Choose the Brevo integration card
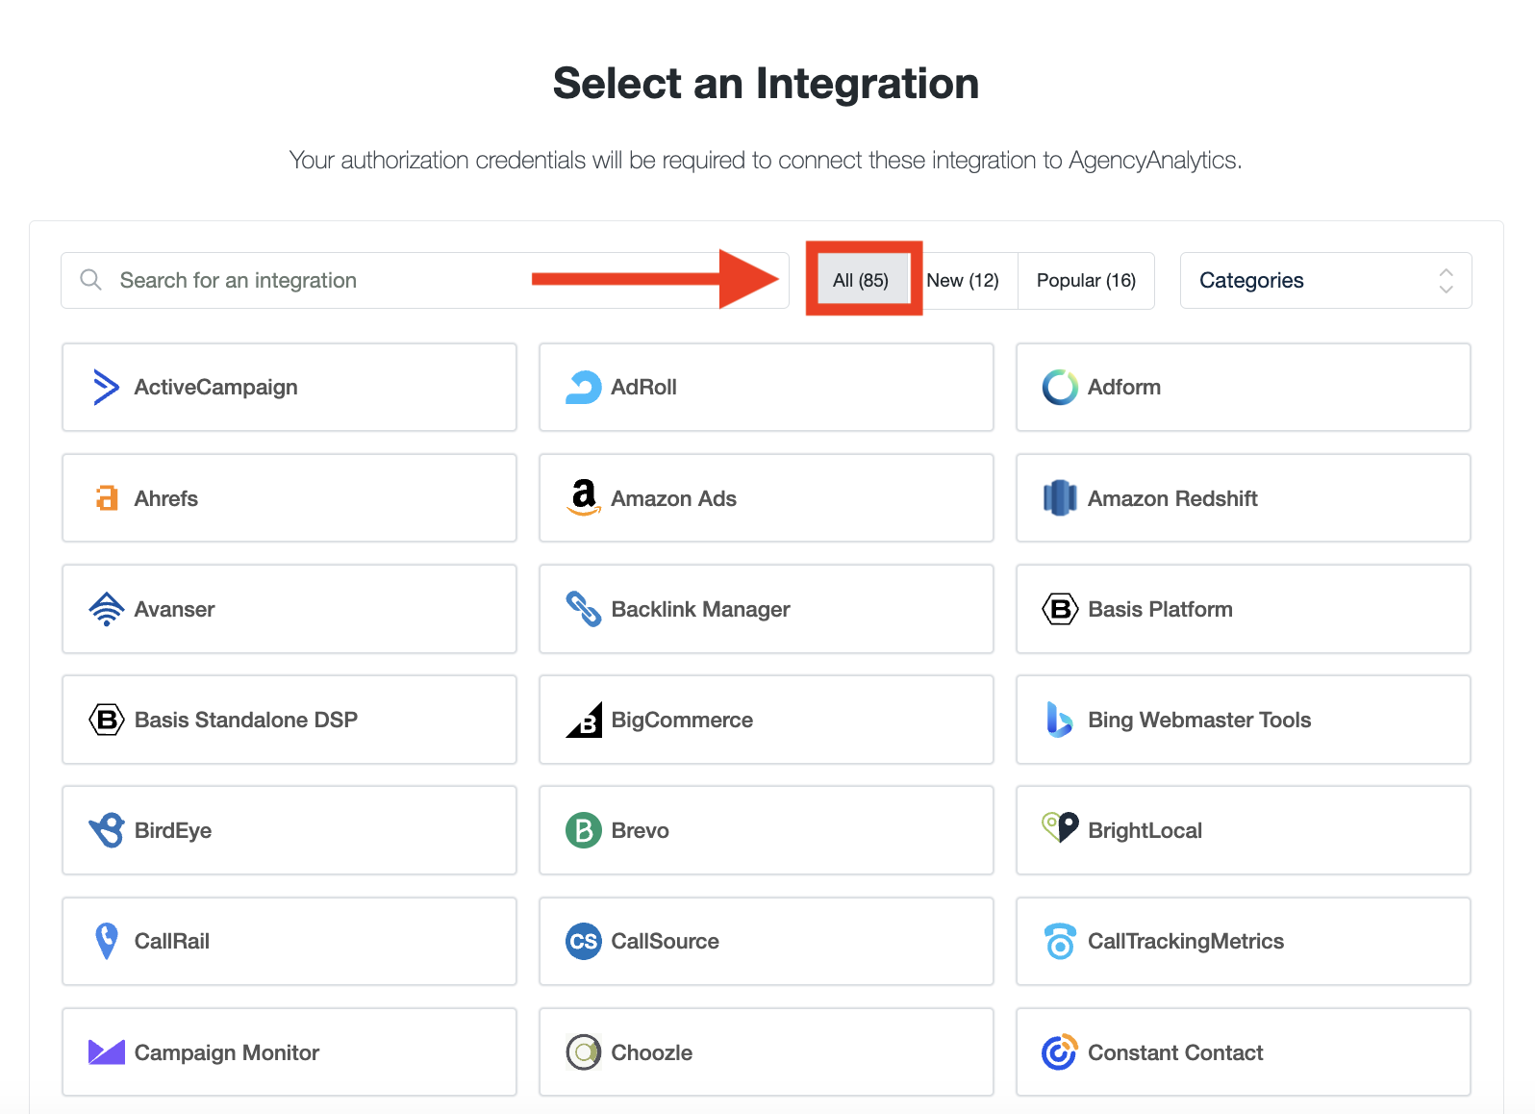Image resolution: width=1535 pixels, height=1114 pixels. pyautogui.click(x=767, y=830)
